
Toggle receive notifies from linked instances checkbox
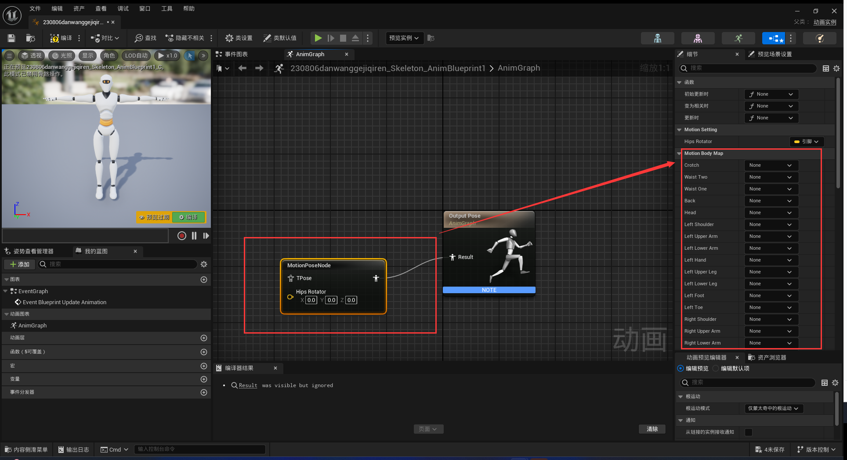coord(749,432)
